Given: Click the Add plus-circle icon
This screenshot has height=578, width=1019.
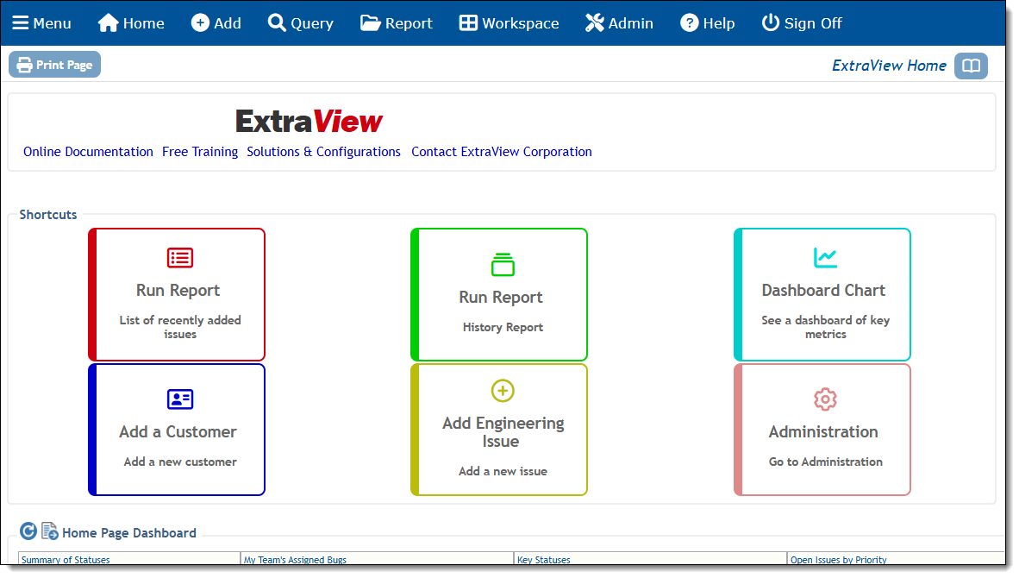Looking at the screenshot, I should [x=200, y=22].
